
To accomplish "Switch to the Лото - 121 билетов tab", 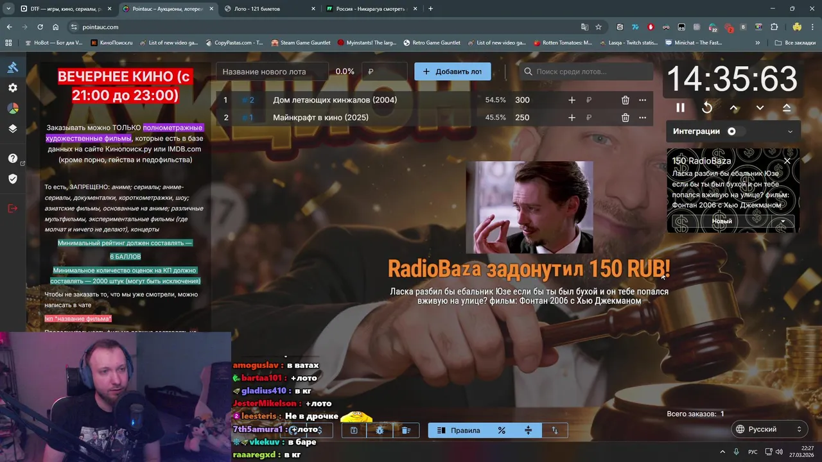I will [x=270, y=8].
